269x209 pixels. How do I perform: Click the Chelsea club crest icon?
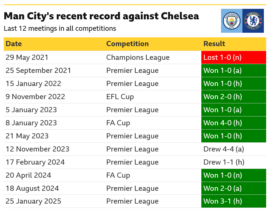253,21
